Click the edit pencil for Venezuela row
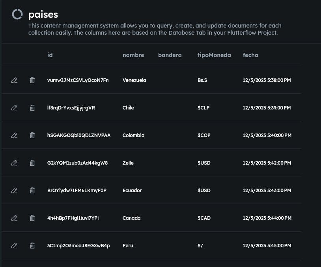 tap(14, 80)
